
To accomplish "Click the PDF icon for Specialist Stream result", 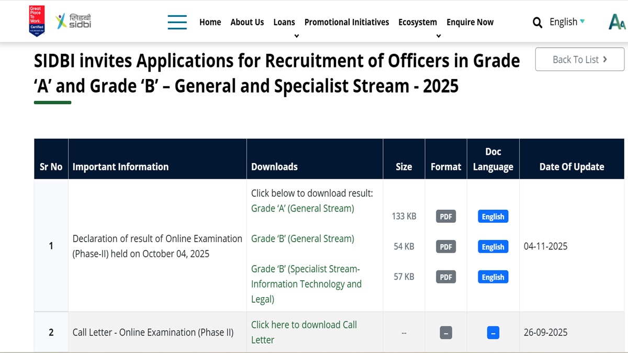I will click(445, 277).
